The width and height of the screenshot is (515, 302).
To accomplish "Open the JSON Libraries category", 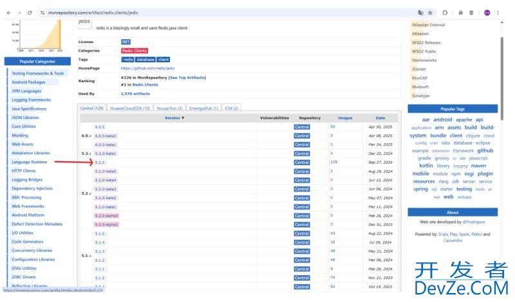I will coord(25,118).
